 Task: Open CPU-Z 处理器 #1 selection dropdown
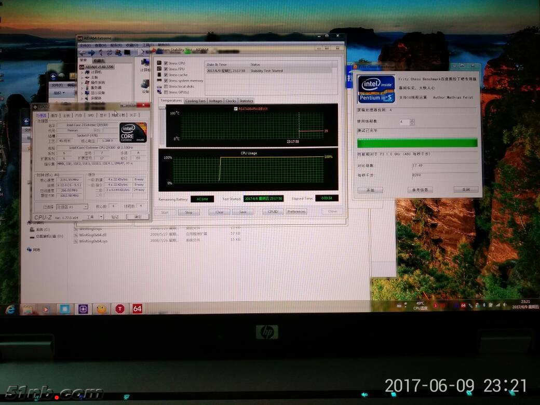coord(72,207)
